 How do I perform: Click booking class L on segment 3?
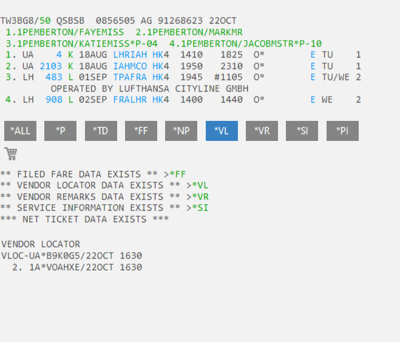point(70,77)
